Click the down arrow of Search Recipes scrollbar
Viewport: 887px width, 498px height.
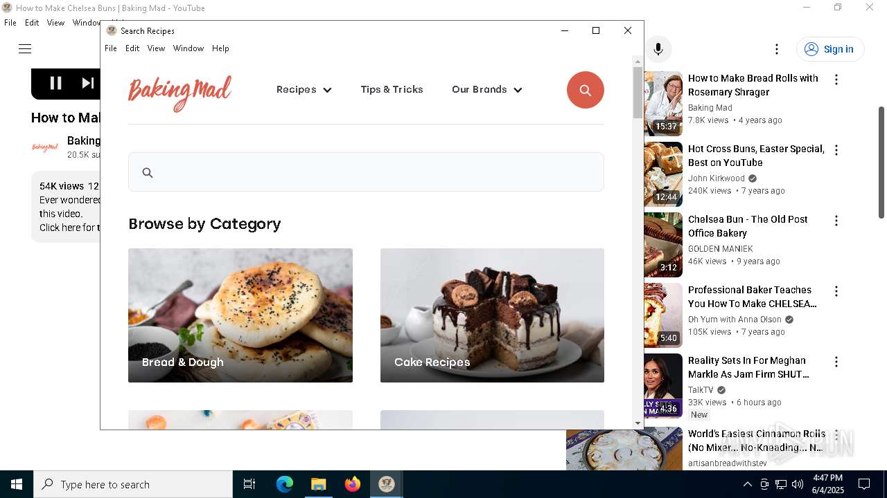tap(638, 423)
